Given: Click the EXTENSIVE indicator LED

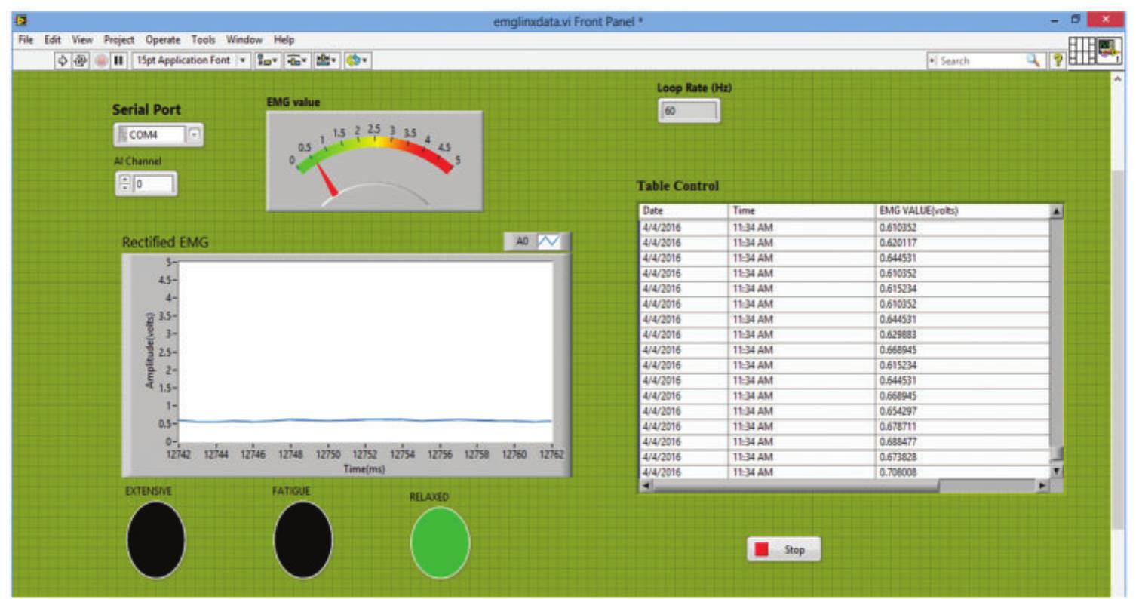Looking at the screenshot, I should 156,539.
